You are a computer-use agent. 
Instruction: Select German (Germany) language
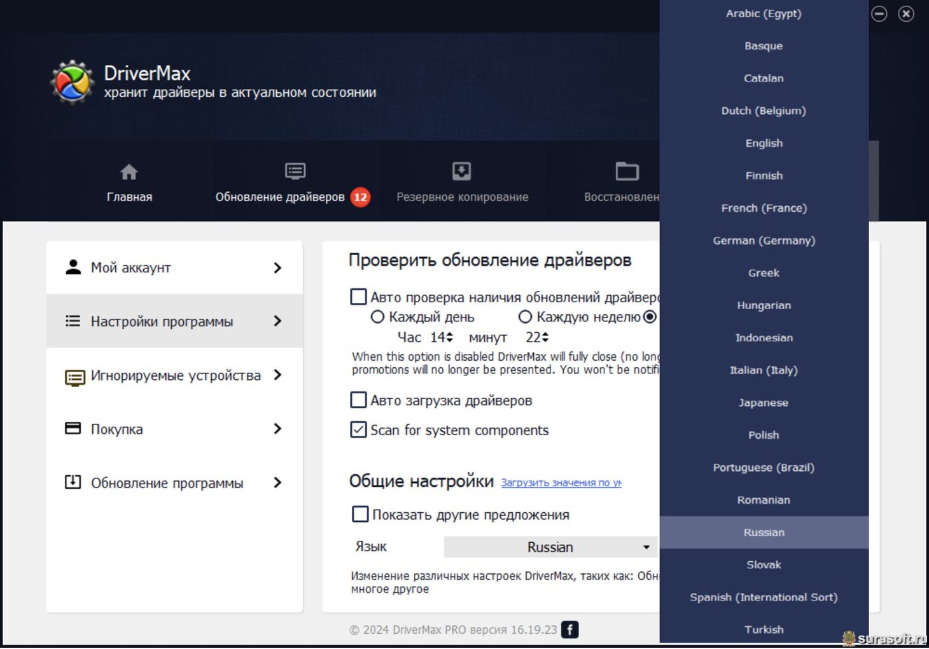764,241
